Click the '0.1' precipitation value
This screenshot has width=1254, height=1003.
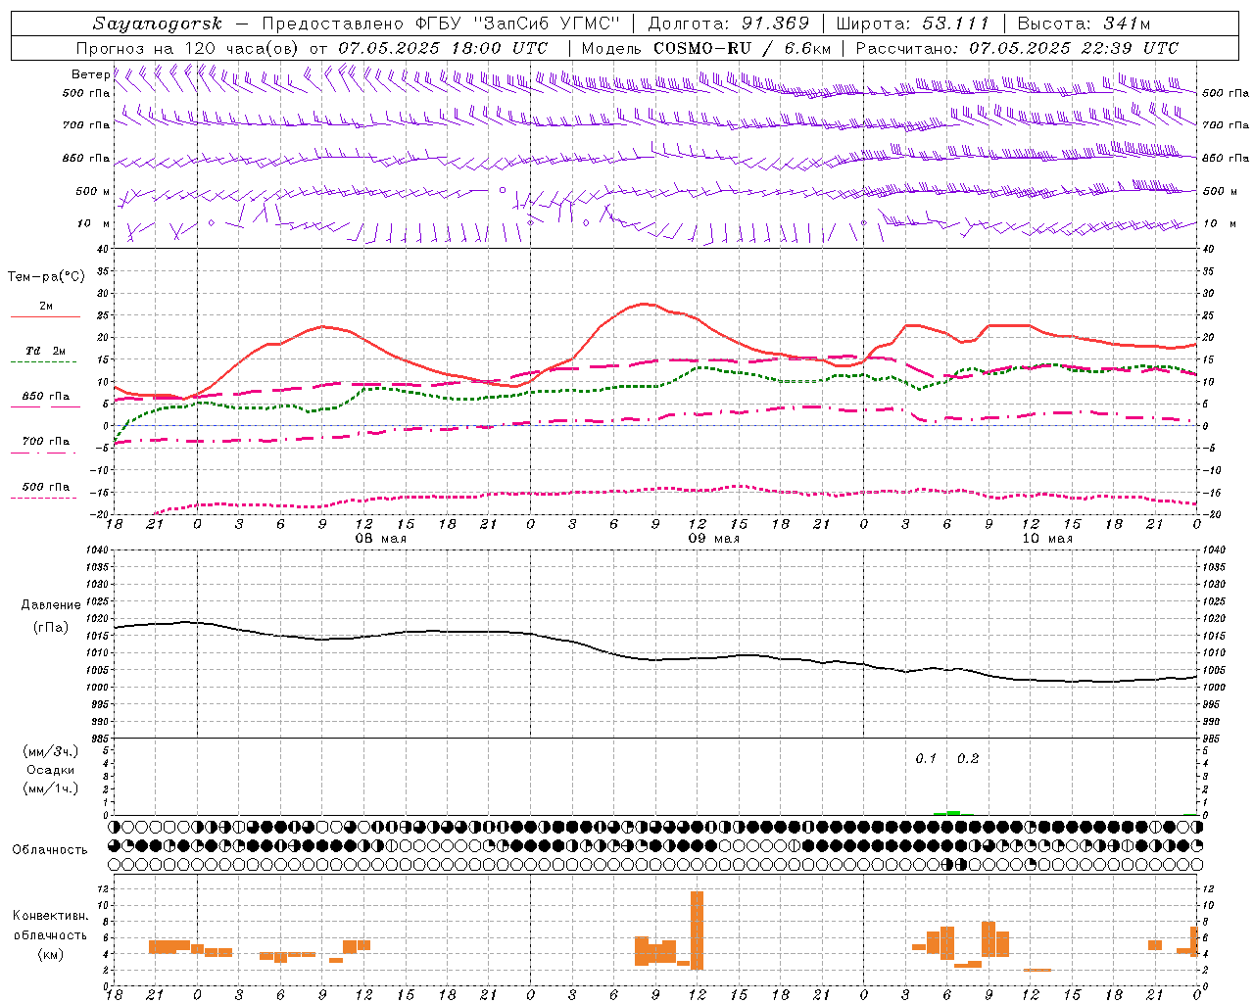(x=926, y=759)
